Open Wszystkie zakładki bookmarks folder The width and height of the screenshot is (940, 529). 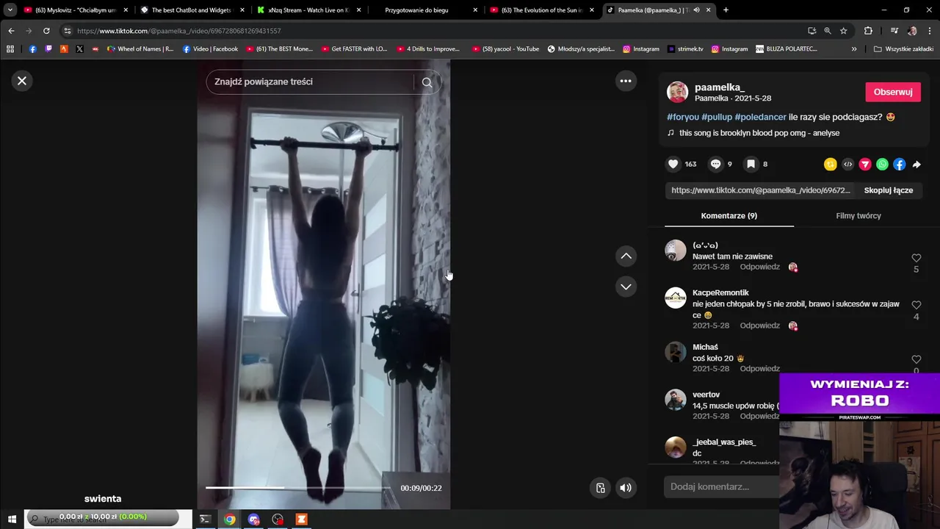(903, 49)
